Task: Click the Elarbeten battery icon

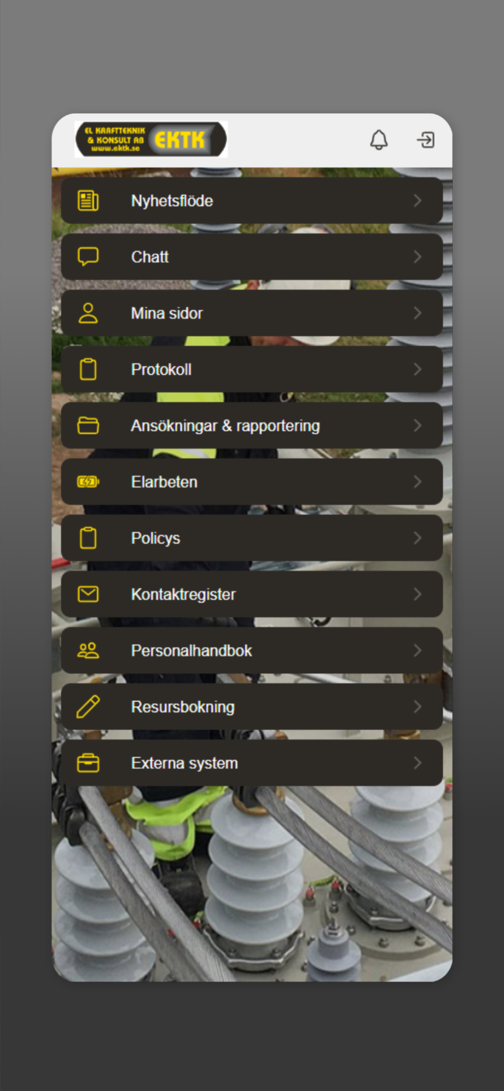Action: [x=88, y=481]
